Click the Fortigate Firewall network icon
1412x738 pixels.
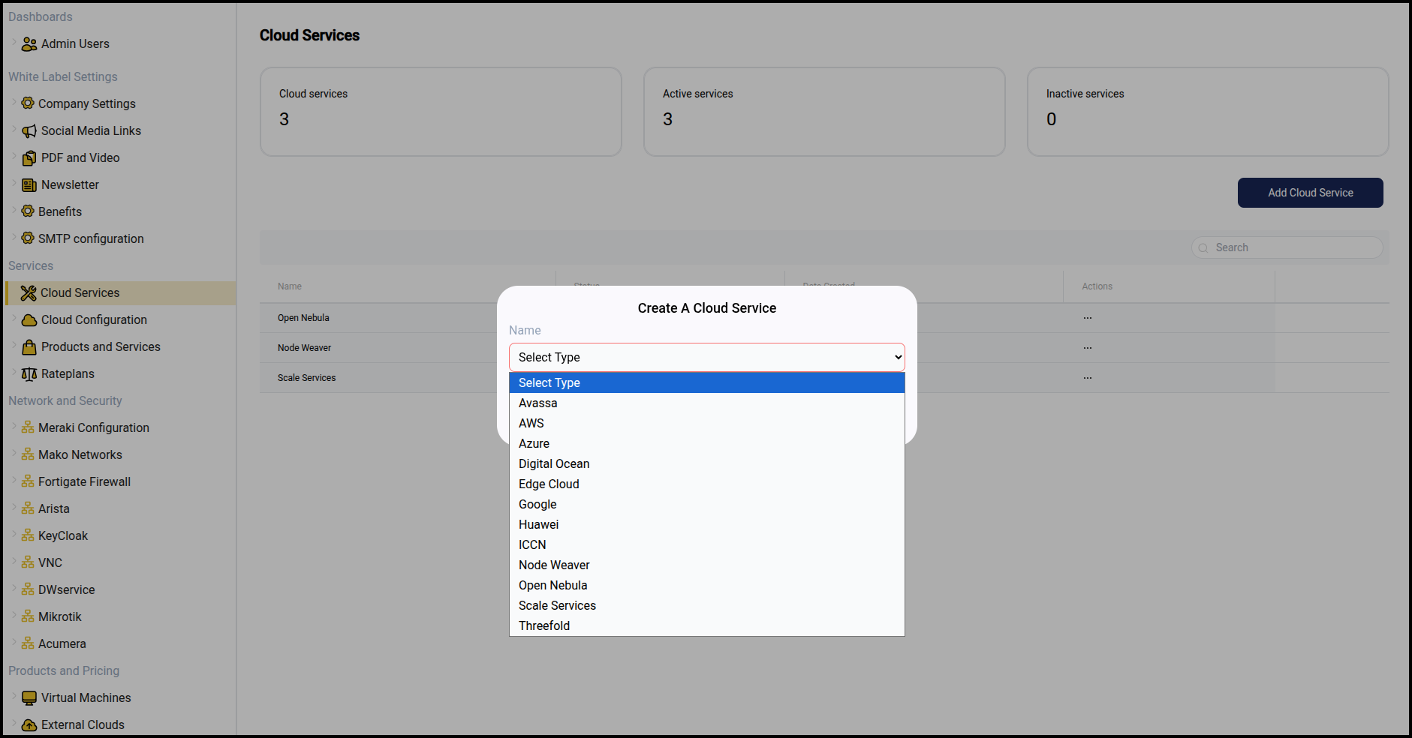pos(28,481)
